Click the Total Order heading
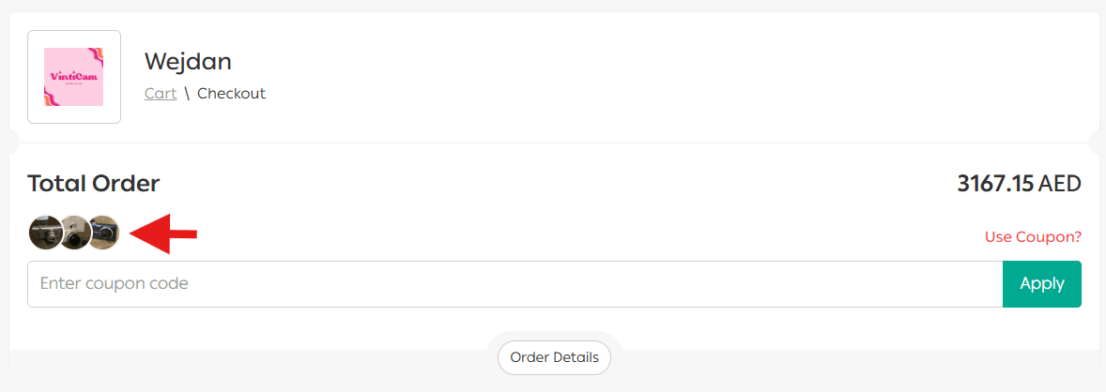1106x392 pixels. (x=94, y=184)
